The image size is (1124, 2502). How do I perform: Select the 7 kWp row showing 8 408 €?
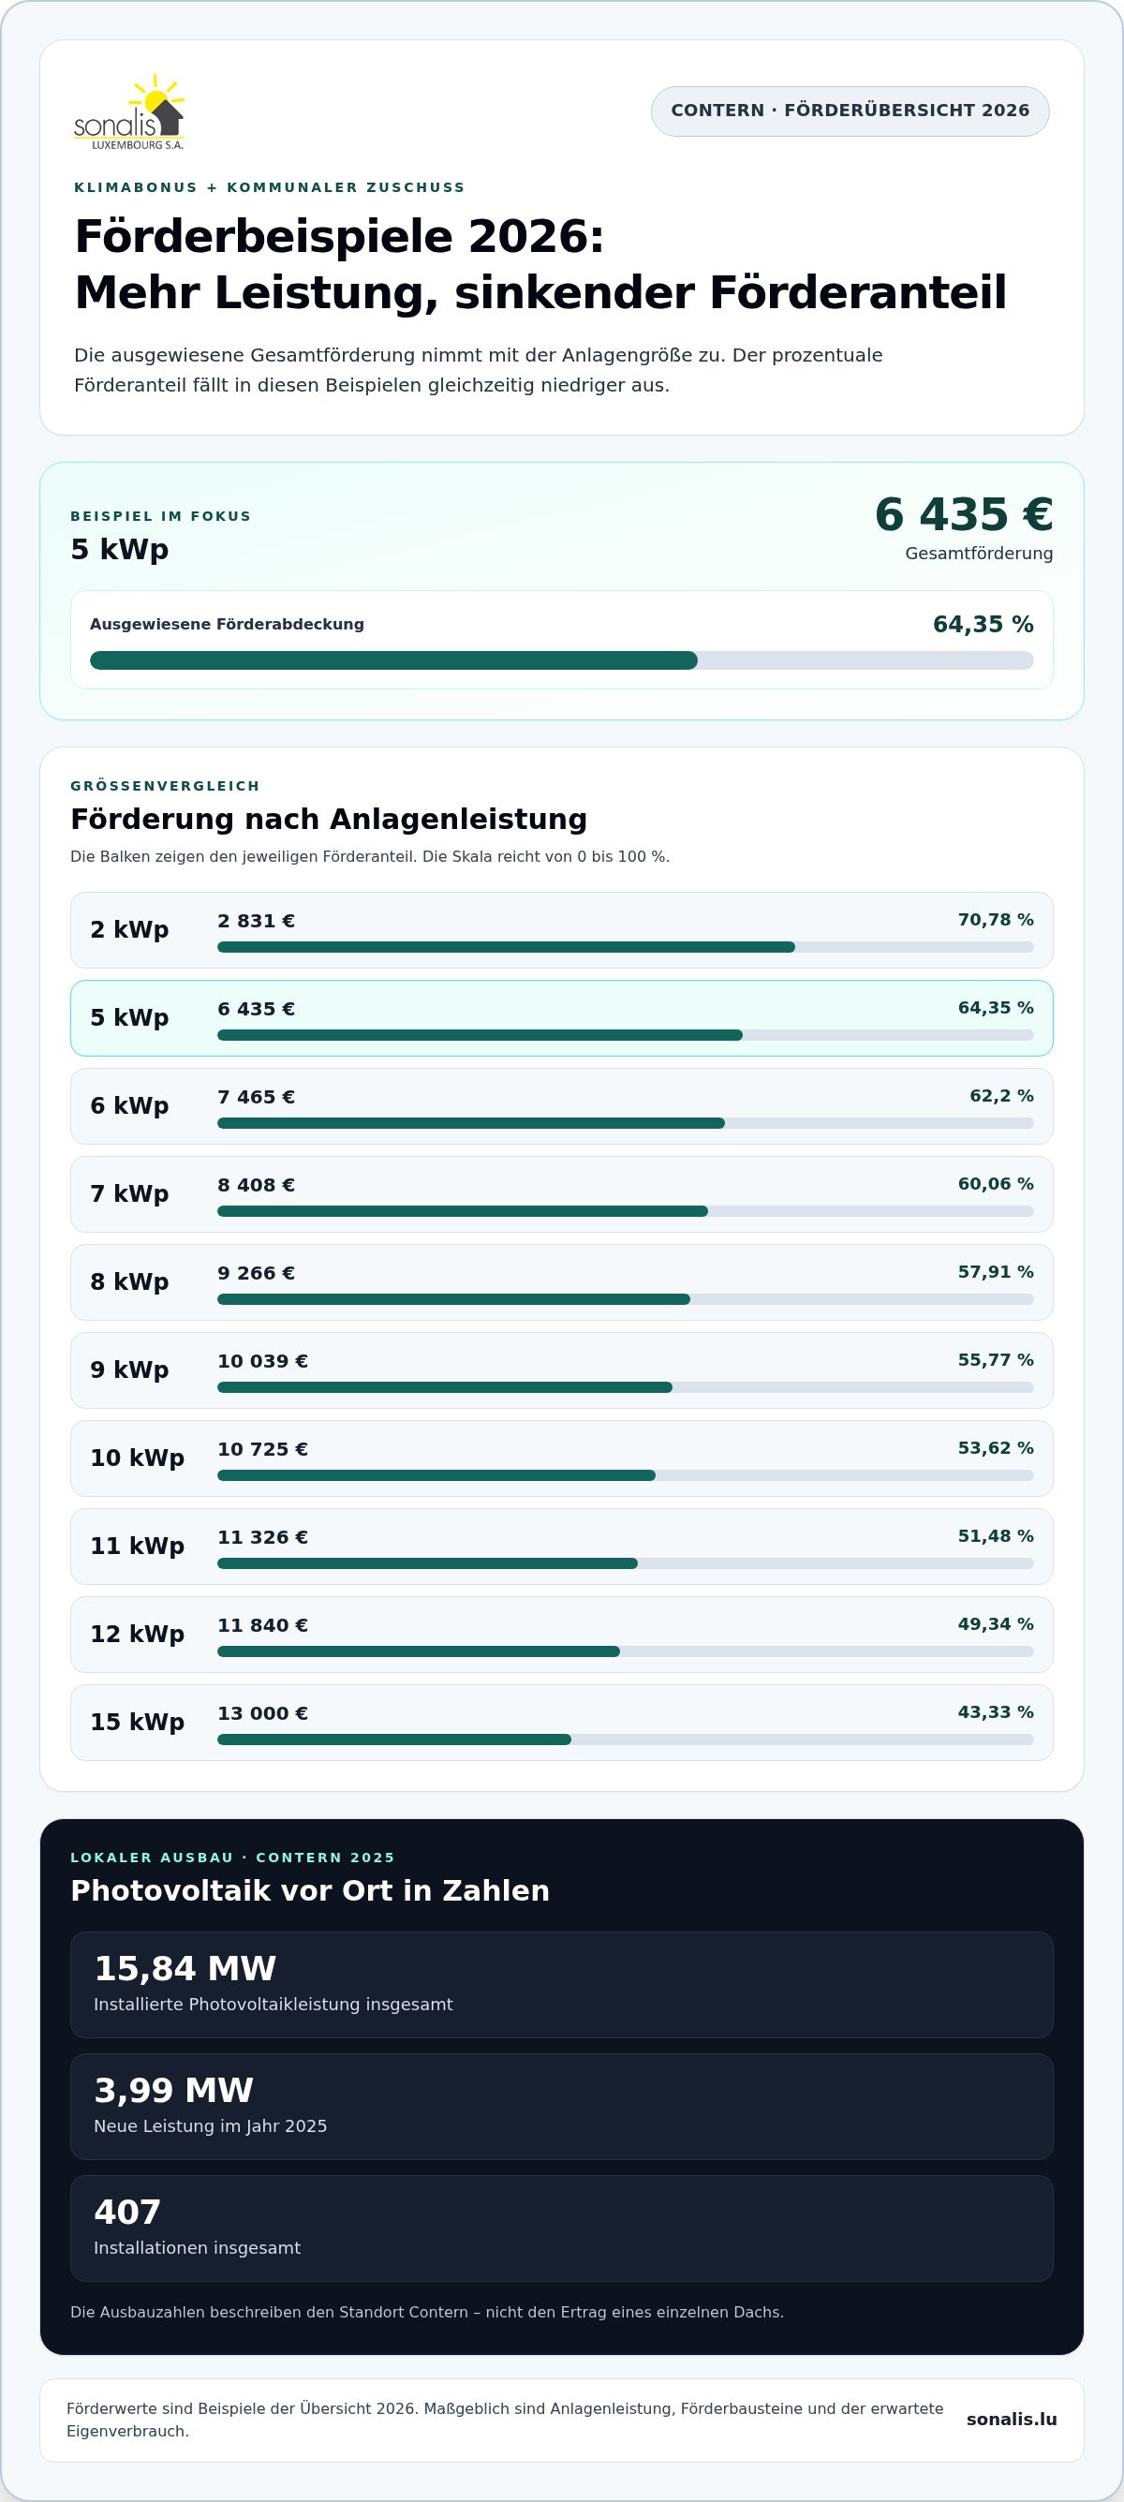click(561, 1193)
